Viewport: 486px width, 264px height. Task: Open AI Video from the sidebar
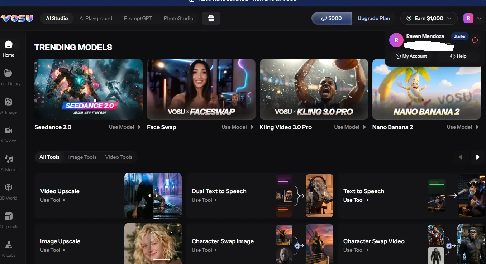9,134
